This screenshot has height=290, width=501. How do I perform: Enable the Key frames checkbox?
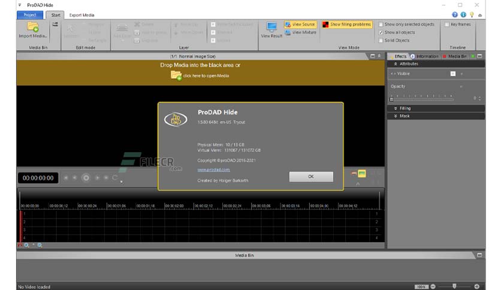point(447,25)
